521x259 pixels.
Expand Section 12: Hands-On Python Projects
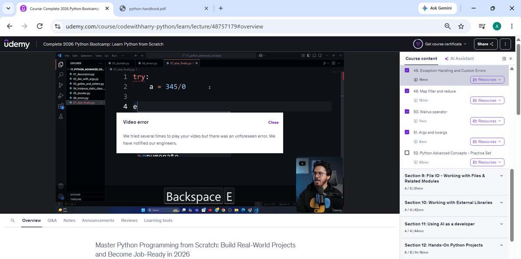click(454, 248)
